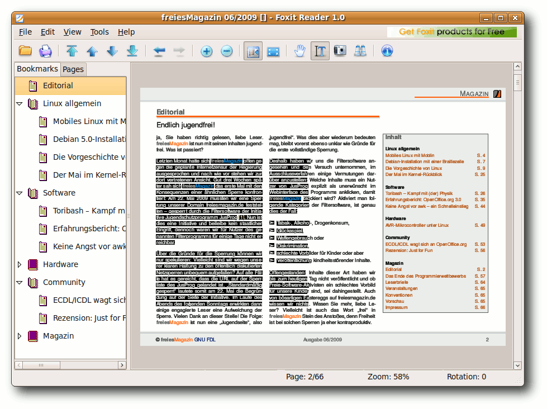
Task: Click the Hardware closed book icon
Action: click(x=33, y=264)
